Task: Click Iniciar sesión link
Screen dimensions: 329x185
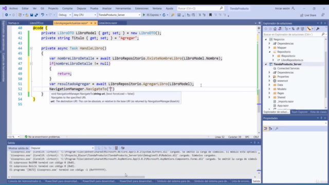Action: pyautogui.click(x=282, y=8)
